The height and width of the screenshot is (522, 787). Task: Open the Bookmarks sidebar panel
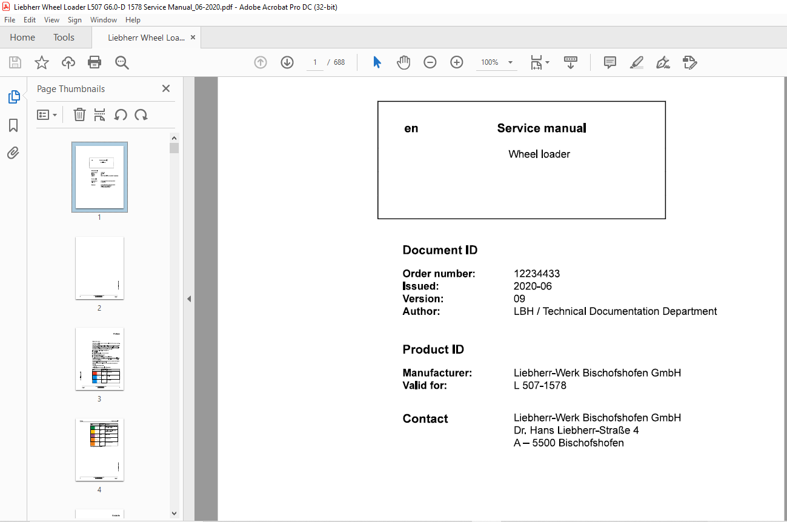click(13, 125)
